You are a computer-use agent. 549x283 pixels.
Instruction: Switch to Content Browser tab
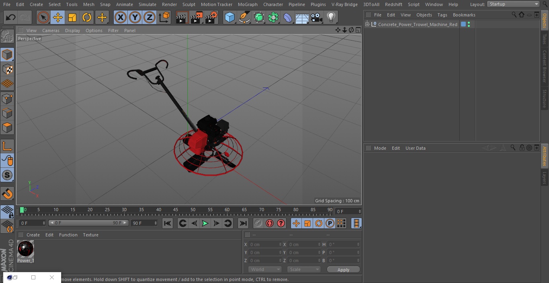tap(545, 66)
